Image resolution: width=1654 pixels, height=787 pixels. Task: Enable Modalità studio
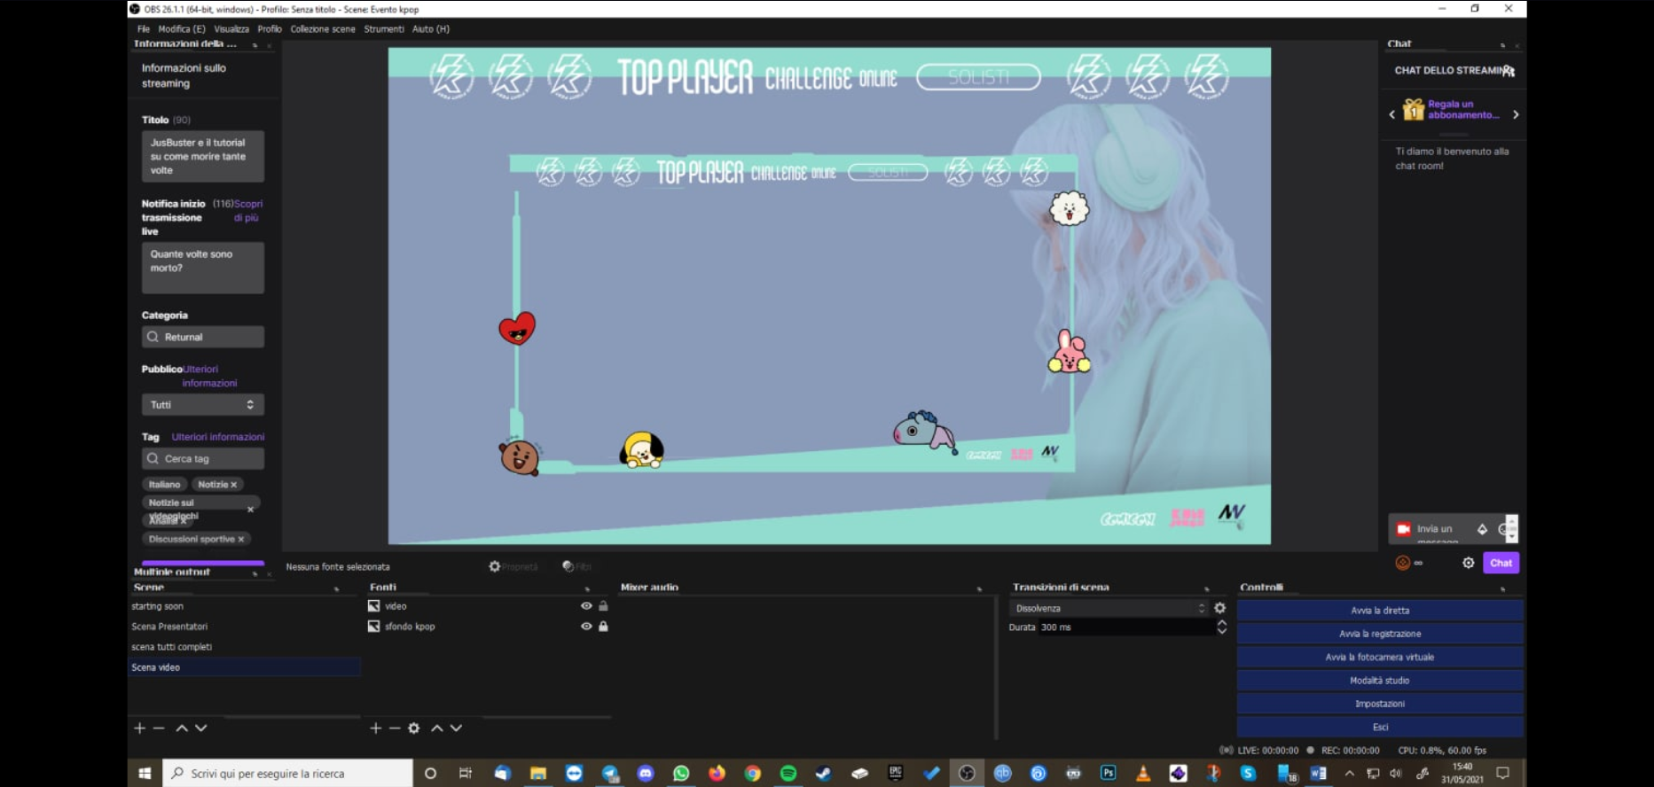click(1380, 681)
